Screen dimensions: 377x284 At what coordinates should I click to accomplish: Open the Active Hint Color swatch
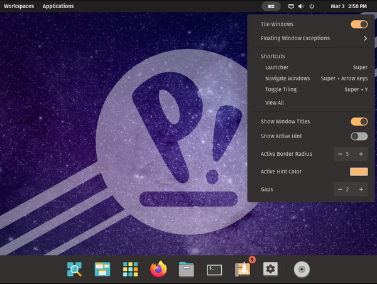pyautogui.click(x=359, y=172)
